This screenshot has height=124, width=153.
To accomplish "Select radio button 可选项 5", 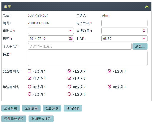I will point(69,94).
